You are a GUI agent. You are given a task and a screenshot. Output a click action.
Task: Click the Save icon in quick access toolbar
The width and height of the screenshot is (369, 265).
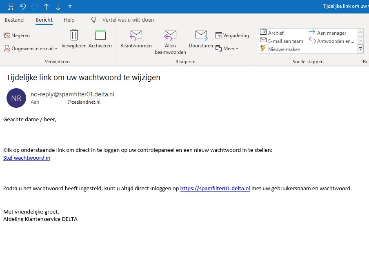11,7
